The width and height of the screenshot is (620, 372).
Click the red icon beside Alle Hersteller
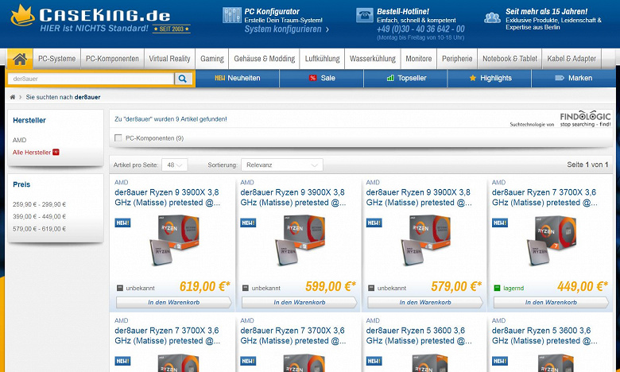point(56,152)
